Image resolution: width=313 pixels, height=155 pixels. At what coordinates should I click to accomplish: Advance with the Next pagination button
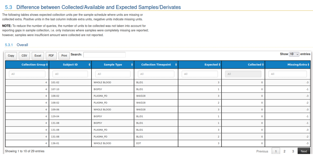click(x=304, y=151)
